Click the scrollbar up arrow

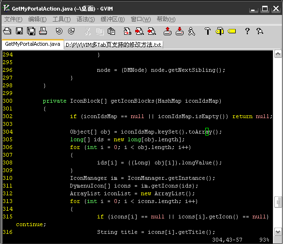pyautogui.click(x=278, y=54)
